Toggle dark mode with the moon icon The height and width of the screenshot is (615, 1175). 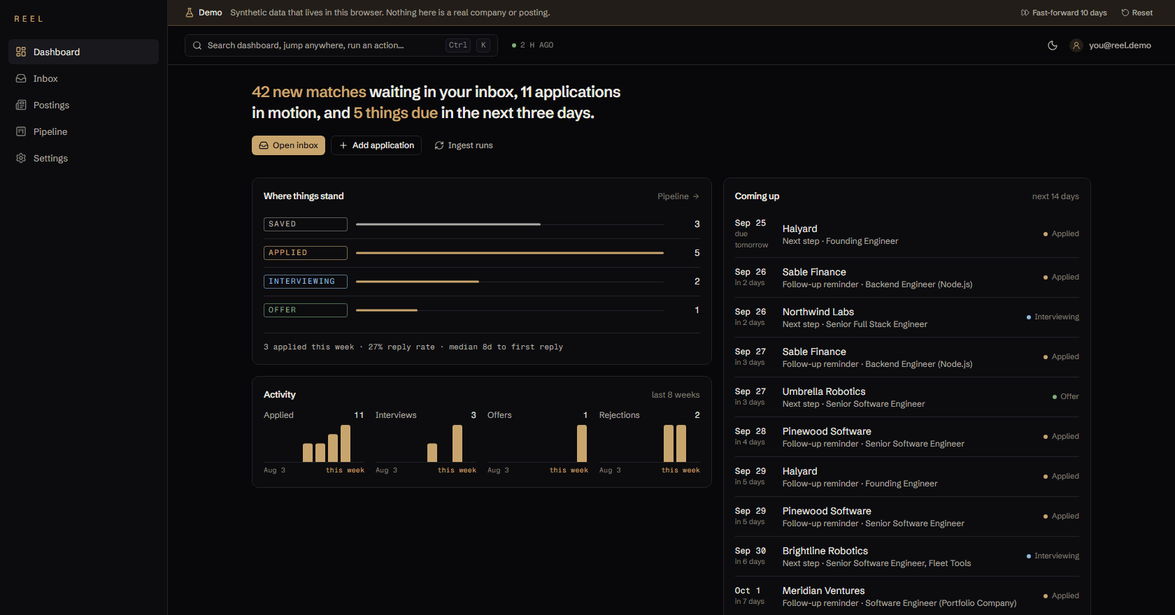coord(1052,45)
